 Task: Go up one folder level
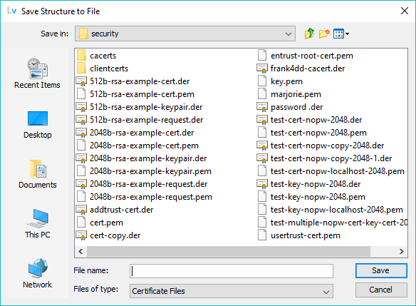pyautogui.click(x=309, y=34)
